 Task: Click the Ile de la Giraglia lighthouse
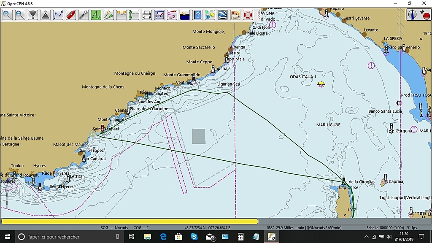(343, 181)
